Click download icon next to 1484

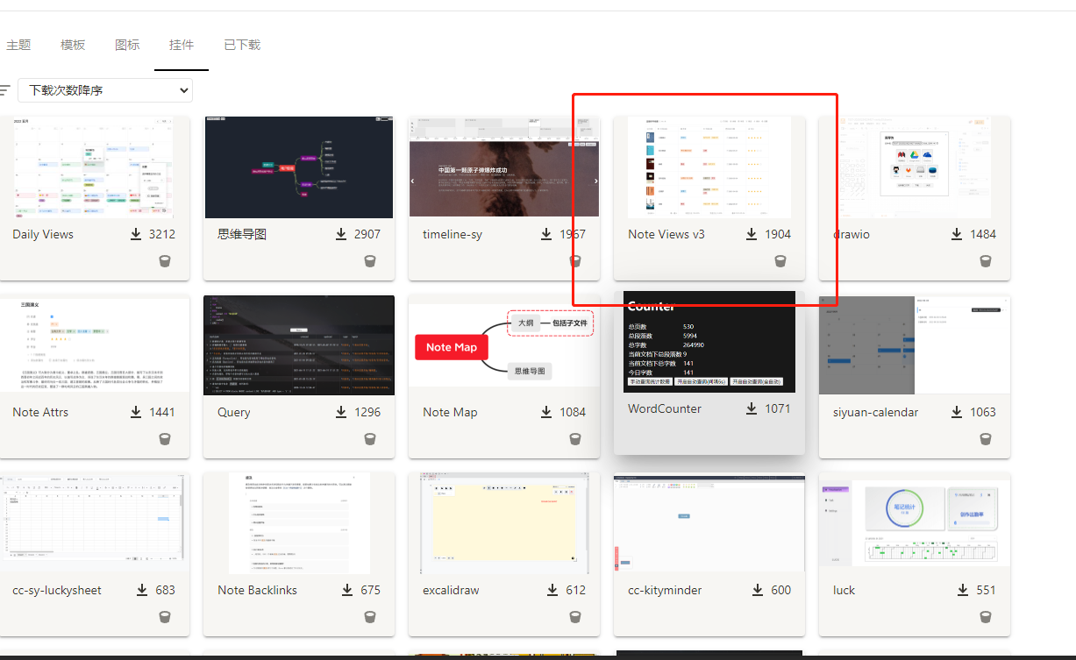click(x=957, y=234)
